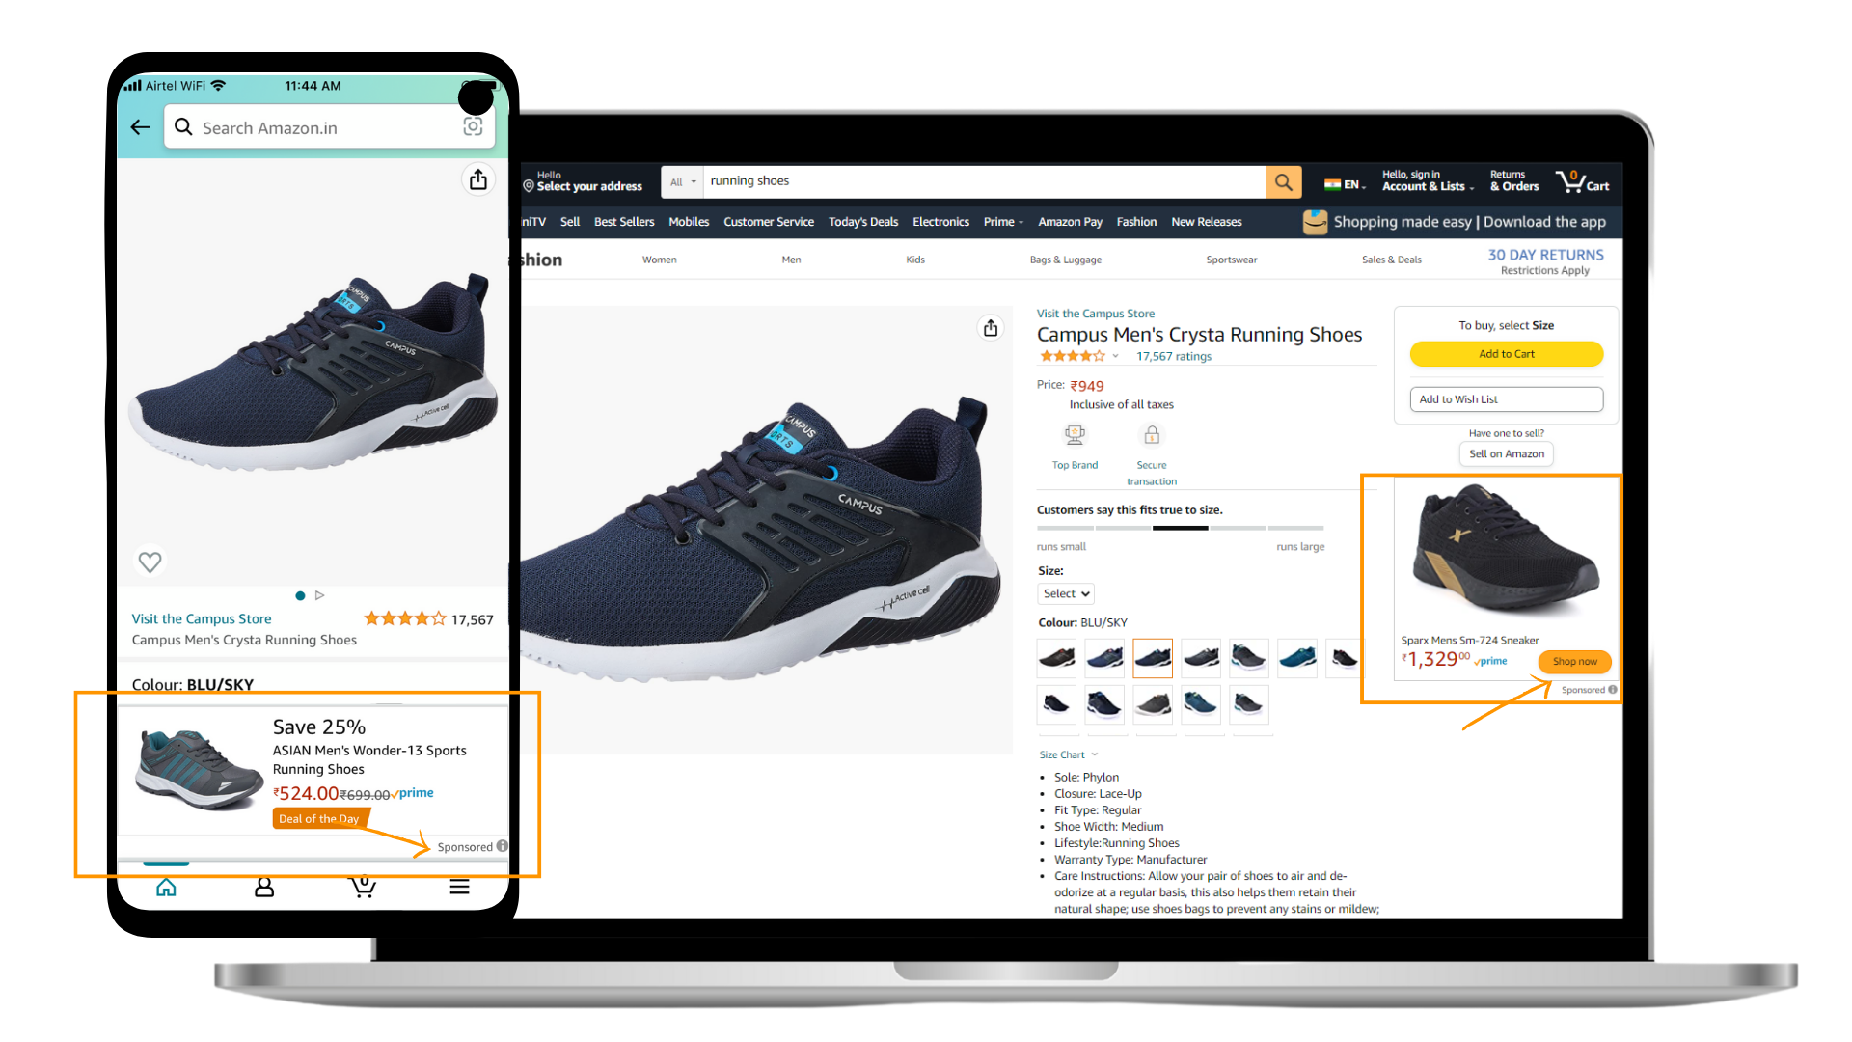
Task: Click the share icon on desktop product page
Action: [x=991, y=328]
